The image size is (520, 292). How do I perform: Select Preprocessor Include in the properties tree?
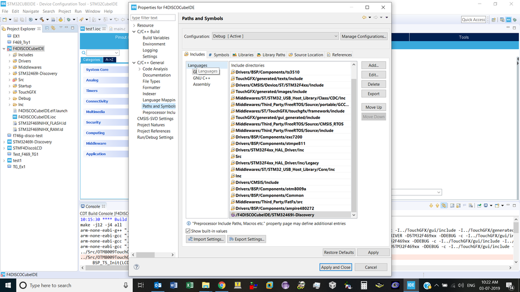159,112
